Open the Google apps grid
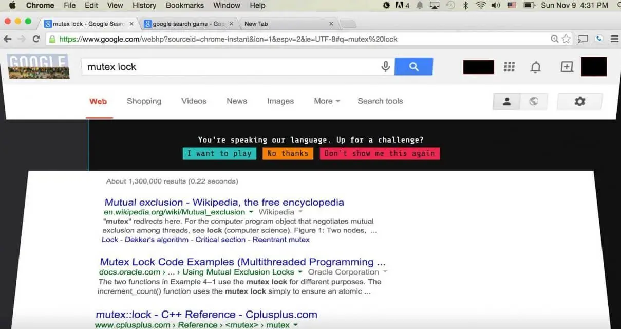This screenshot has height=329, width=621. [509, 67]
